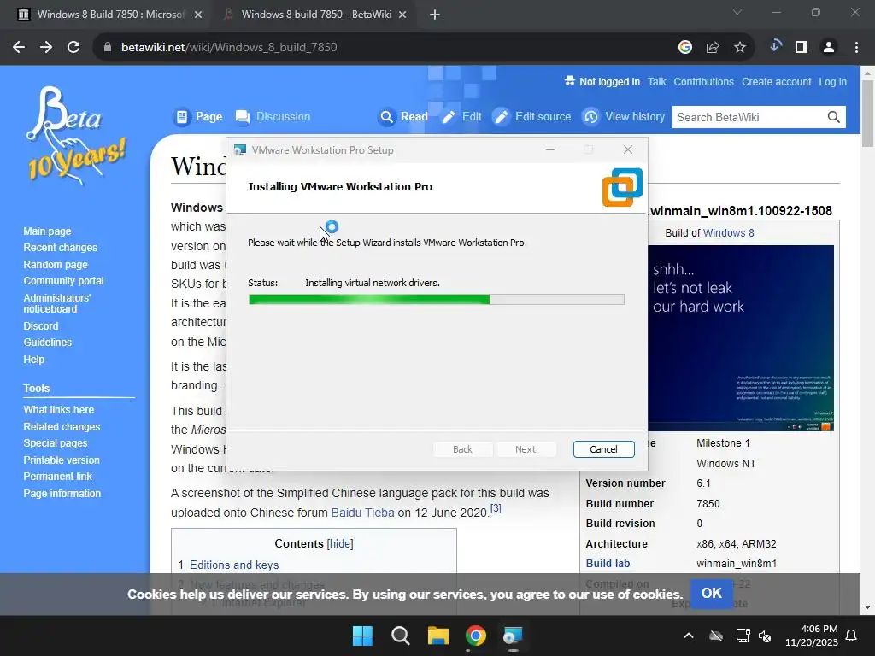Click What links here
This screenshot has height=656, width=875.
pyautogui.click(x=59, y=409)
